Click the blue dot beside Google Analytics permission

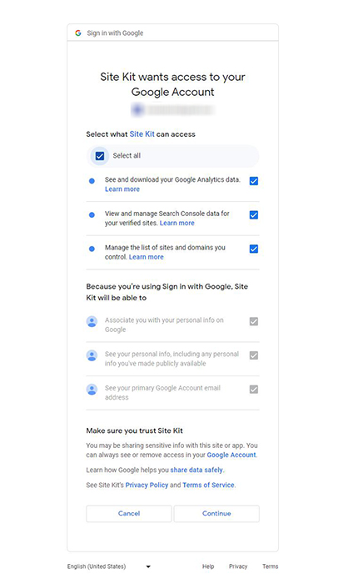[92, 181]
